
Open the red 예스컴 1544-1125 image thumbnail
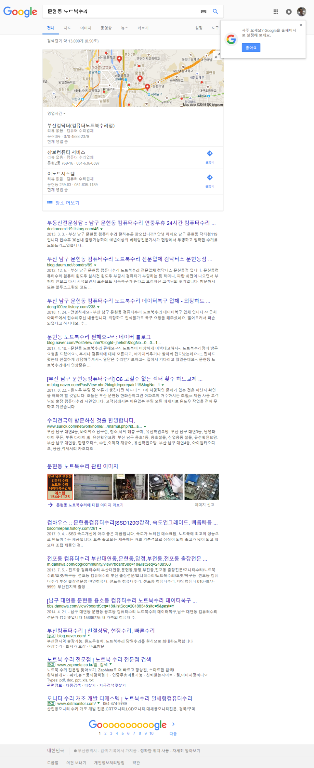coord(60,487)
